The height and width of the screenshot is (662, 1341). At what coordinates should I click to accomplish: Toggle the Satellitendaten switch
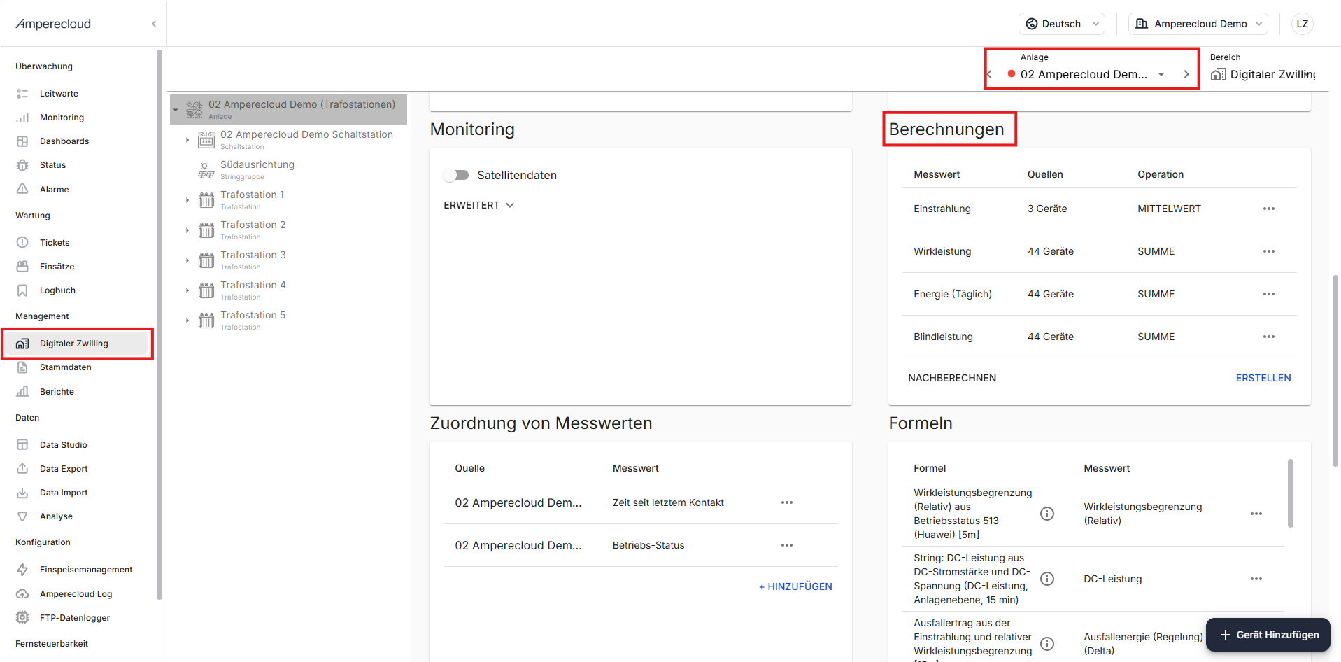tap(456, 175)
